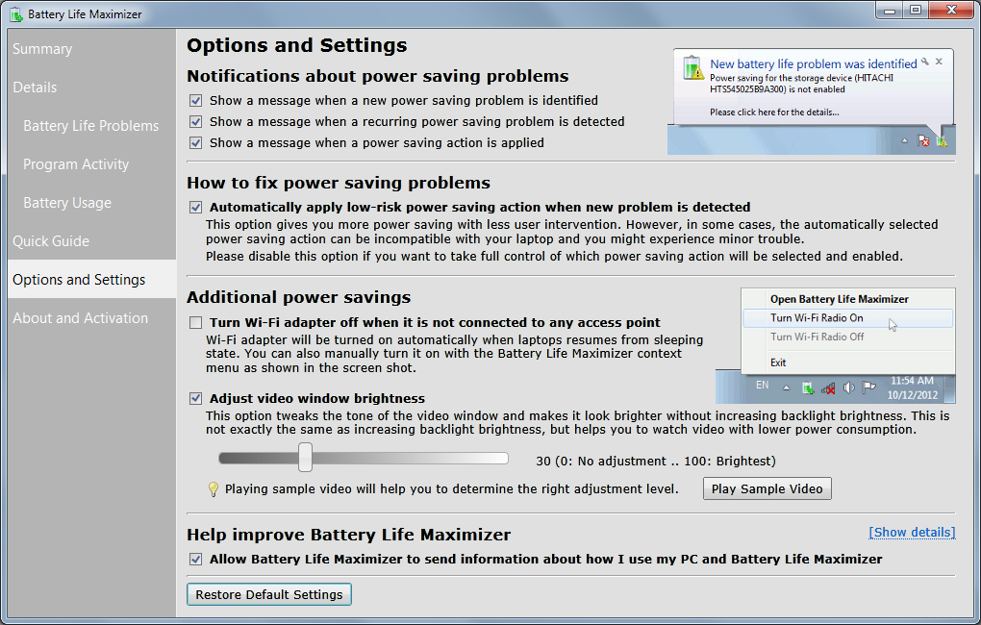Click the network signal tray icon with red X
981x625 pixels.
point(828,387)
